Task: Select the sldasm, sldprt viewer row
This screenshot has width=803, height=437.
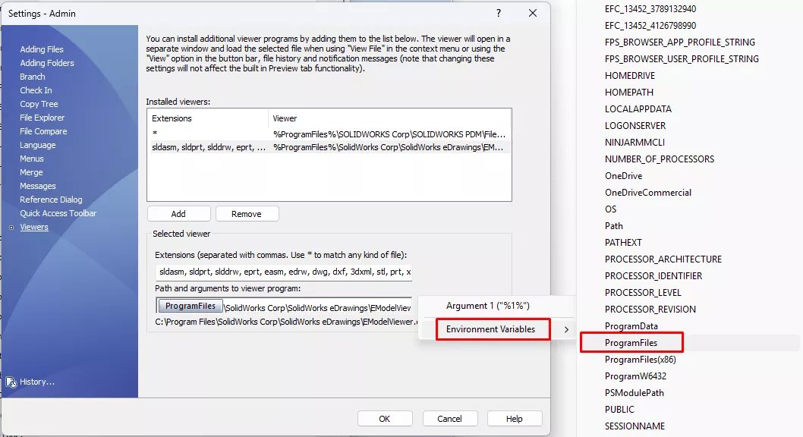Action: tap(329, 147)
